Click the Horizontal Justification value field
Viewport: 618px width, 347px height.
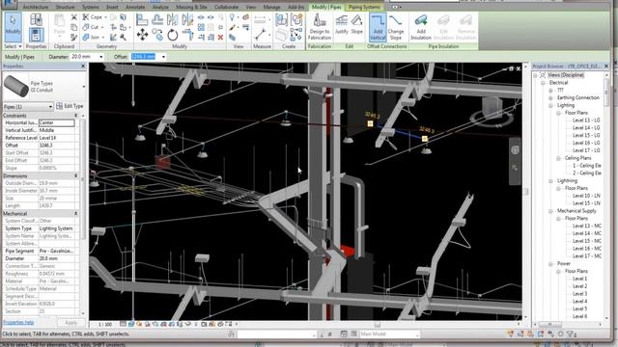click(x=56, y=122)
